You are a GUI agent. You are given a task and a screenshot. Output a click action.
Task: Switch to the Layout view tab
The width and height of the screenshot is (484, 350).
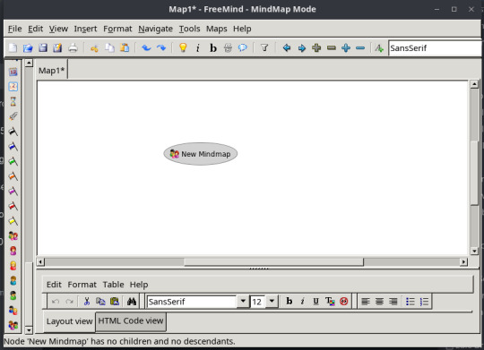(x=69, y=321)
